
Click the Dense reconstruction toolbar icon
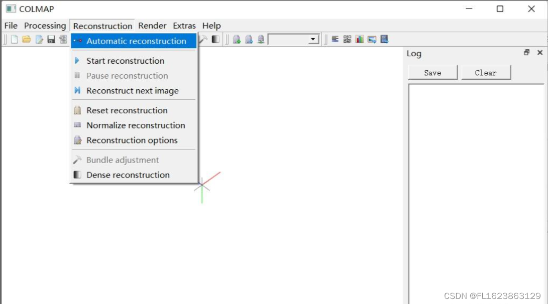click(x=215, y=39)
